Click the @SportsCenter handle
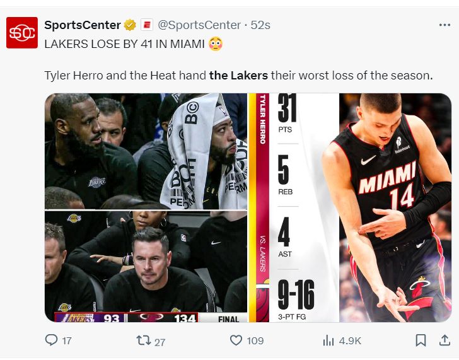459x360 pixels. [199, 25]
